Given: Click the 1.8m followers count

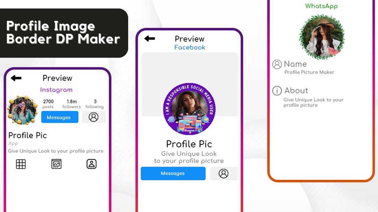Looking at the screenshot, I should point(71,104).
